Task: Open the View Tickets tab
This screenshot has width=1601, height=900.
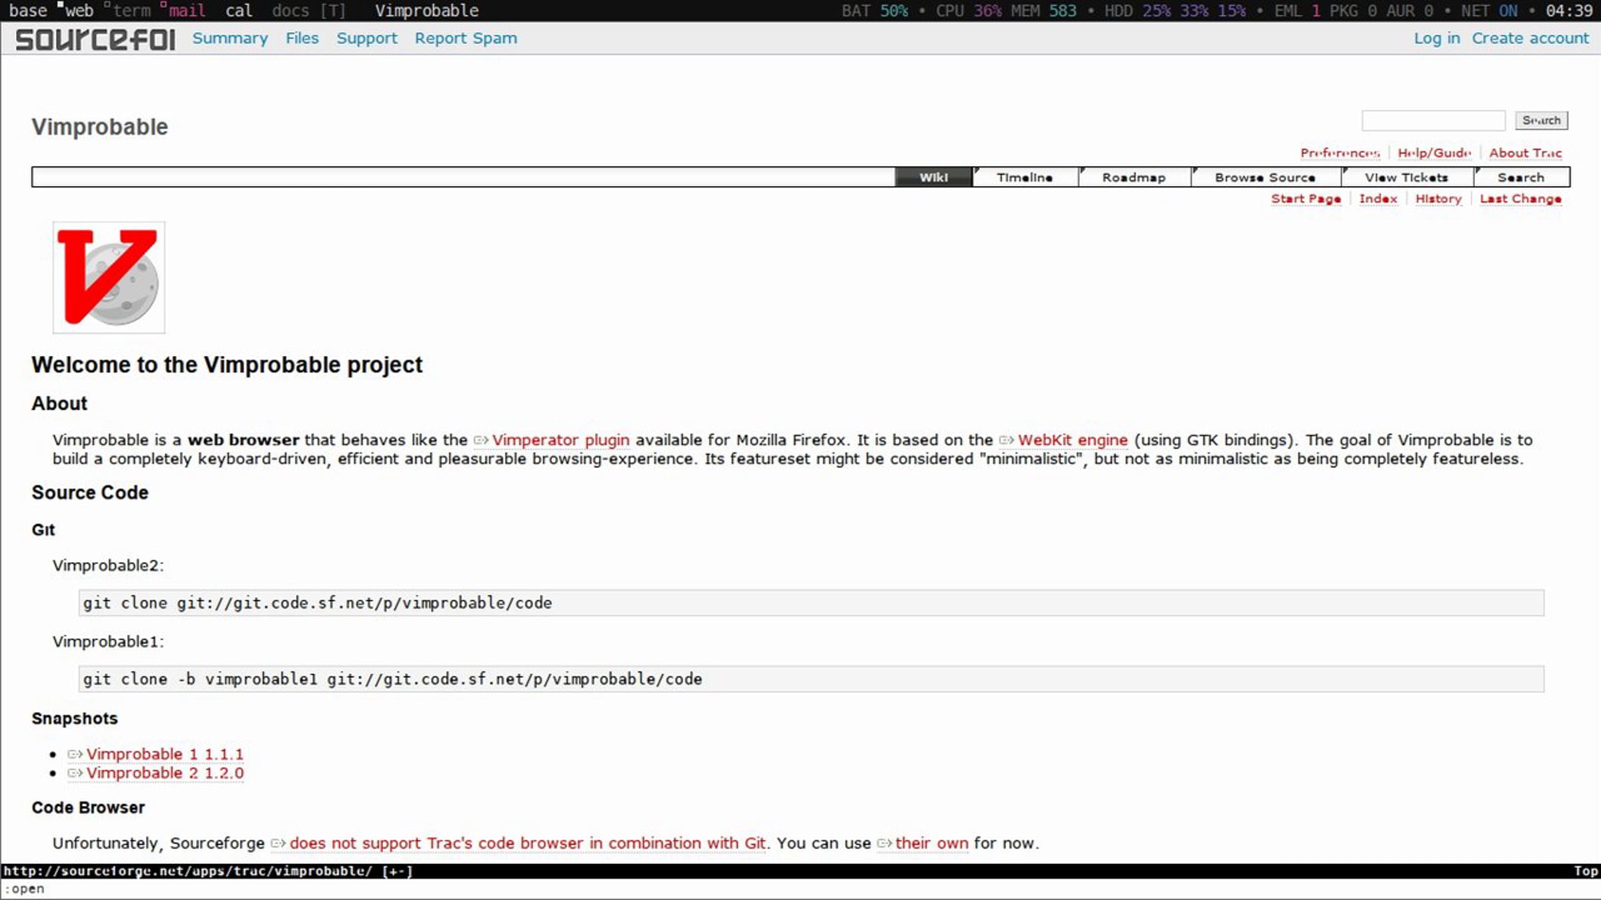Action: (1406, 177)
